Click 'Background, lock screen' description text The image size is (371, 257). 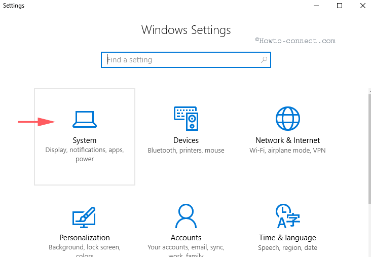85,247
